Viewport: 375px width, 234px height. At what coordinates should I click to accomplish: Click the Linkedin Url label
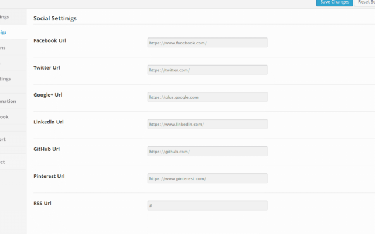pyautogui.click(x=49, y=122)
